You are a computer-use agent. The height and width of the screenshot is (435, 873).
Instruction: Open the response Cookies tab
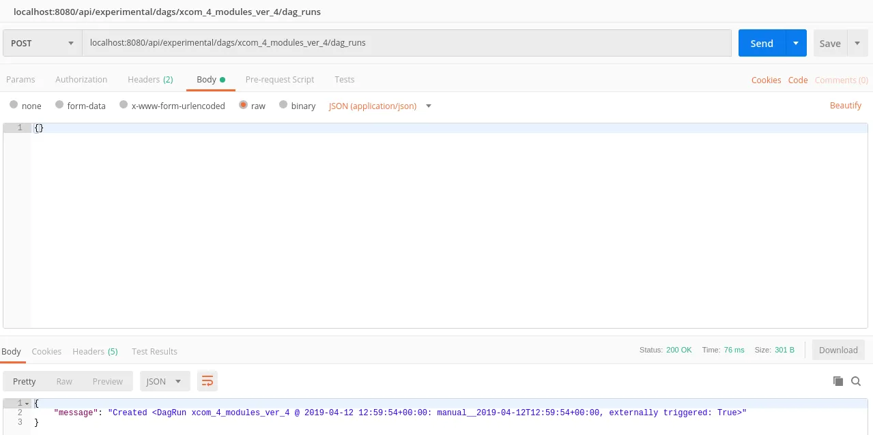(x=46, y=351)
